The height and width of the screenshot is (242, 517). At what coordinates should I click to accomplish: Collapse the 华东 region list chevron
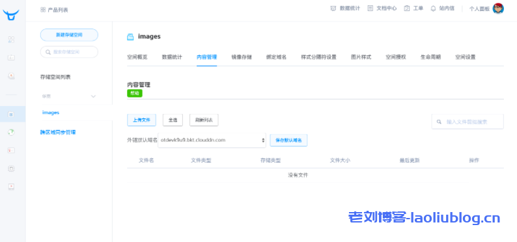93,96
